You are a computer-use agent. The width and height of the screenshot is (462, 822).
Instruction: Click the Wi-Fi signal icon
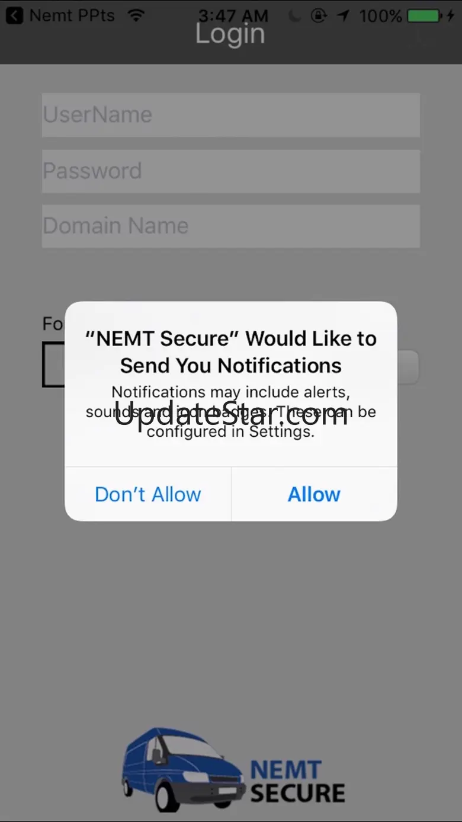pos(136,15)
